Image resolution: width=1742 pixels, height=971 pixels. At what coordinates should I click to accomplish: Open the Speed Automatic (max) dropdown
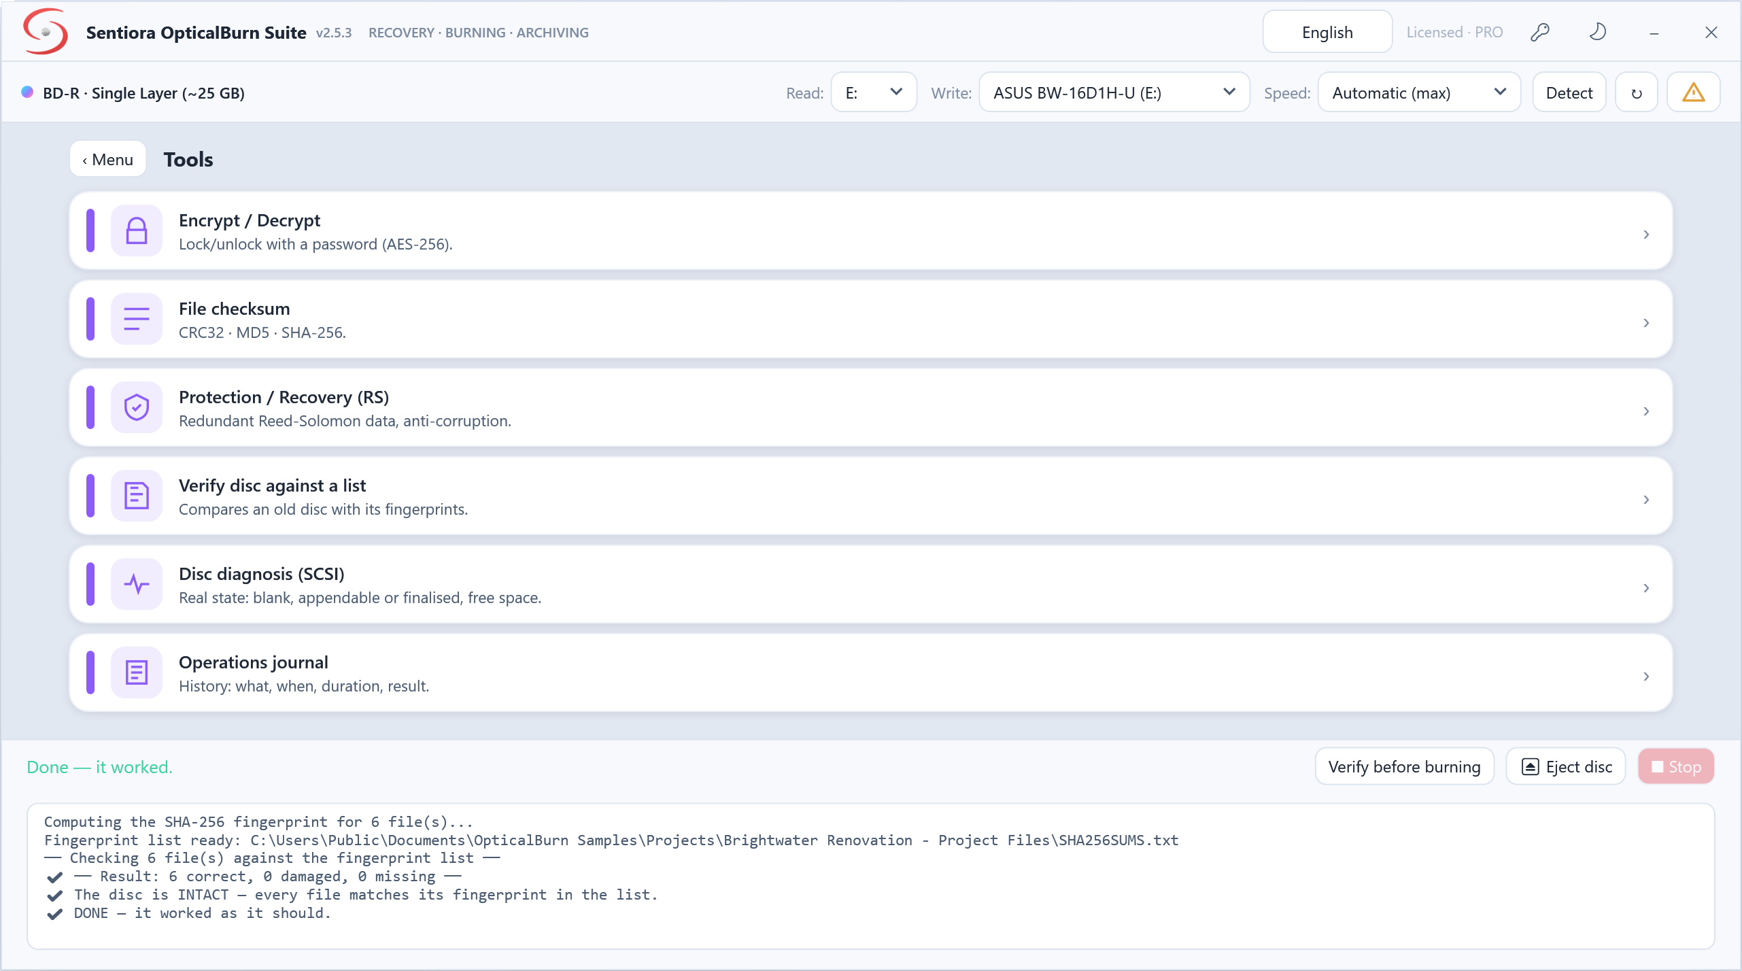[1419, 92]
